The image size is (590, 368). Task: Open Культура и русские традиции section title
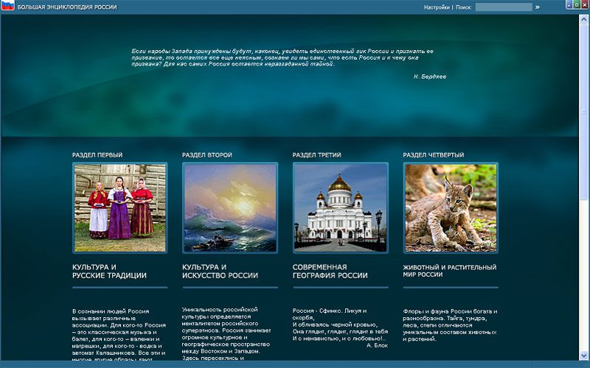(109, 271)
